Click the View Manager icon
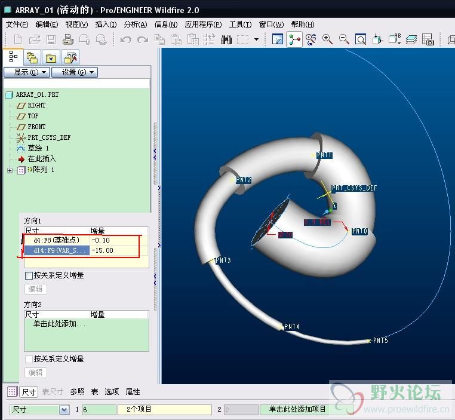This screenshot has height=420, width=455. (428, 39)
